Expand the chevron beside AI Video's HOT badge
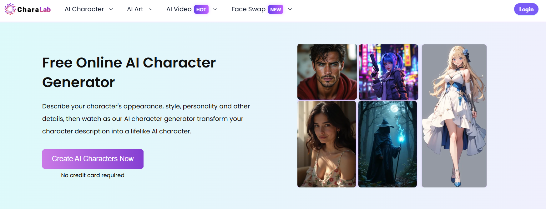Image resolution: width=546 pixels, height=209 pixels. [x=215, y=9]
